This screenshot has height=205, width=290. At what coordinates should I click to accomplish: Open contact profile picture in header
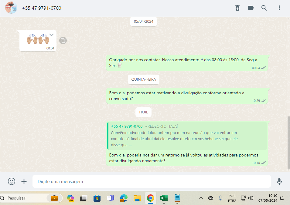pyautogui.click(x=11, y=8)
